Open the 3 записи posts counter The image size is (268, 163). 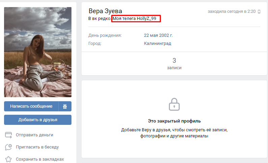(174, 63)
